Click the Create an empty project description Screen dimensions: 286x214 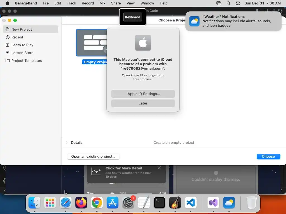(174, 142)
